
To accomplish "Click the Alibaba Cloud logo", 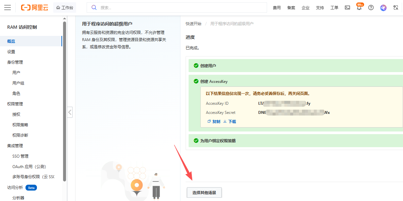I will click(x=34, y=8).
